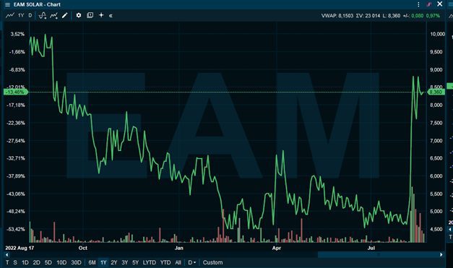
Task: Switch to the 2D range
Action: point(36,262)
